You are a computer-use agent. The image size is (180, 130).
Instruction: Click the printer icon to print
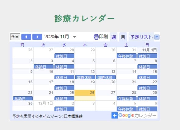tap(96, 37)
